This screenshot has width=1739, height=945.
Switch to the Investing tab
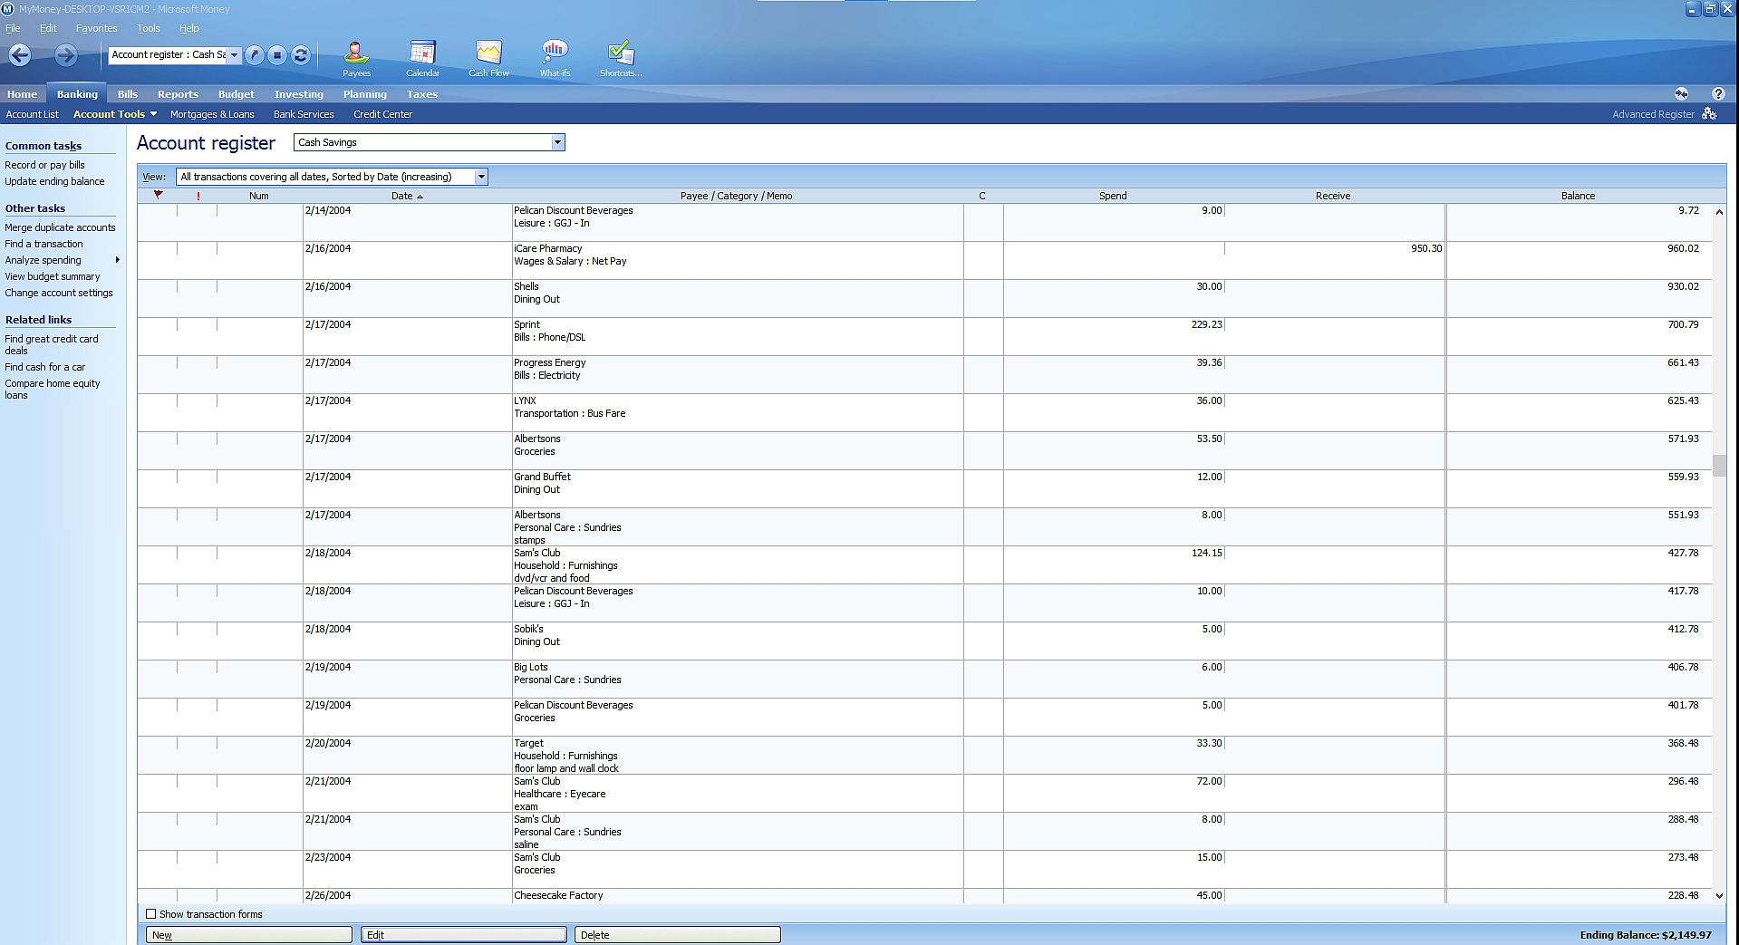[x=299, y=94]
